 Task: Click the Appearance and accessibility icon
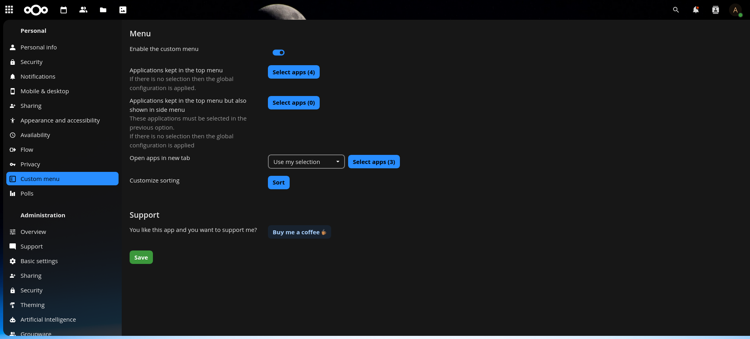pos(13,121)
